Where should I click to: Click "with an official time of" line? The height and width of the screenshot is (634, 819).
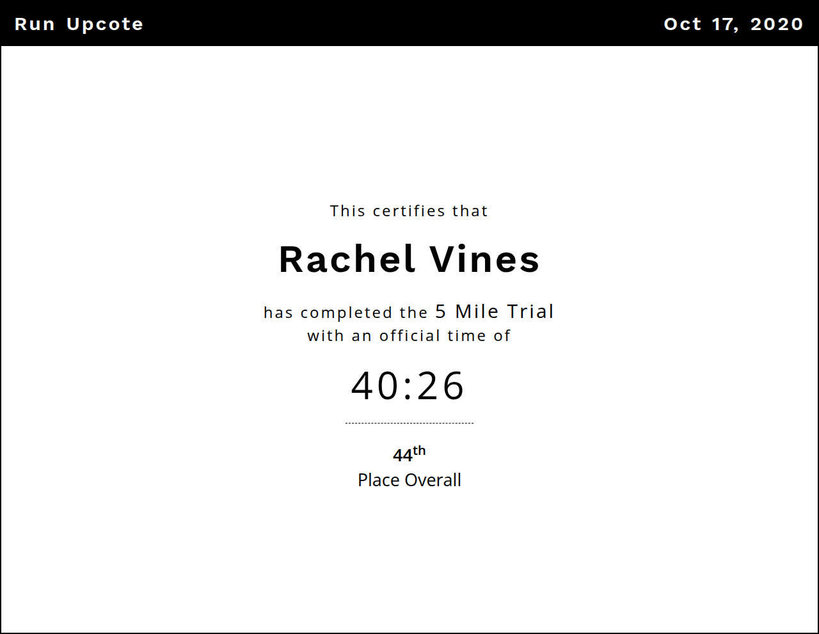pyautogui.click(x=409, y=336)
